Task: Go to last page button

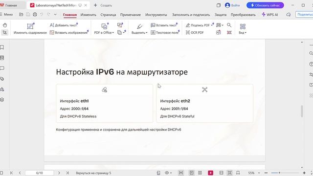Action: [67, 173]
